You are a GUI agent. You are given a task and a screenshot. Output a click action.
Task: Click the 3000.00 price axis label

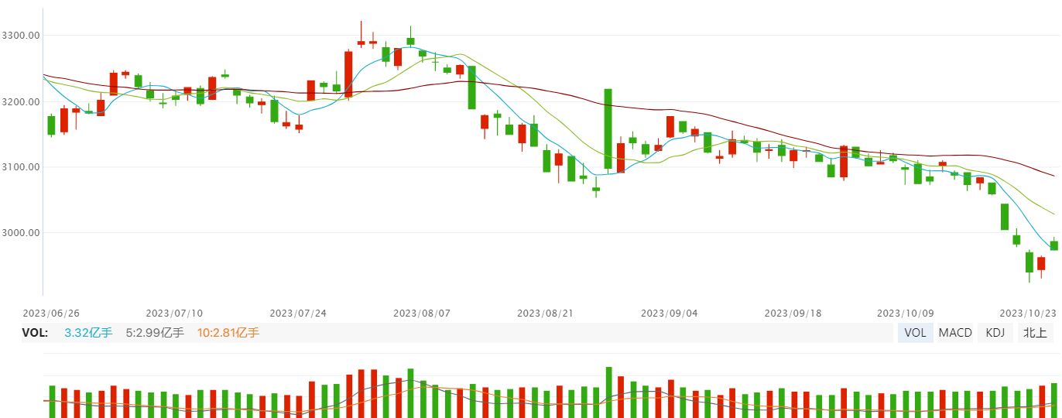[21, 233]
